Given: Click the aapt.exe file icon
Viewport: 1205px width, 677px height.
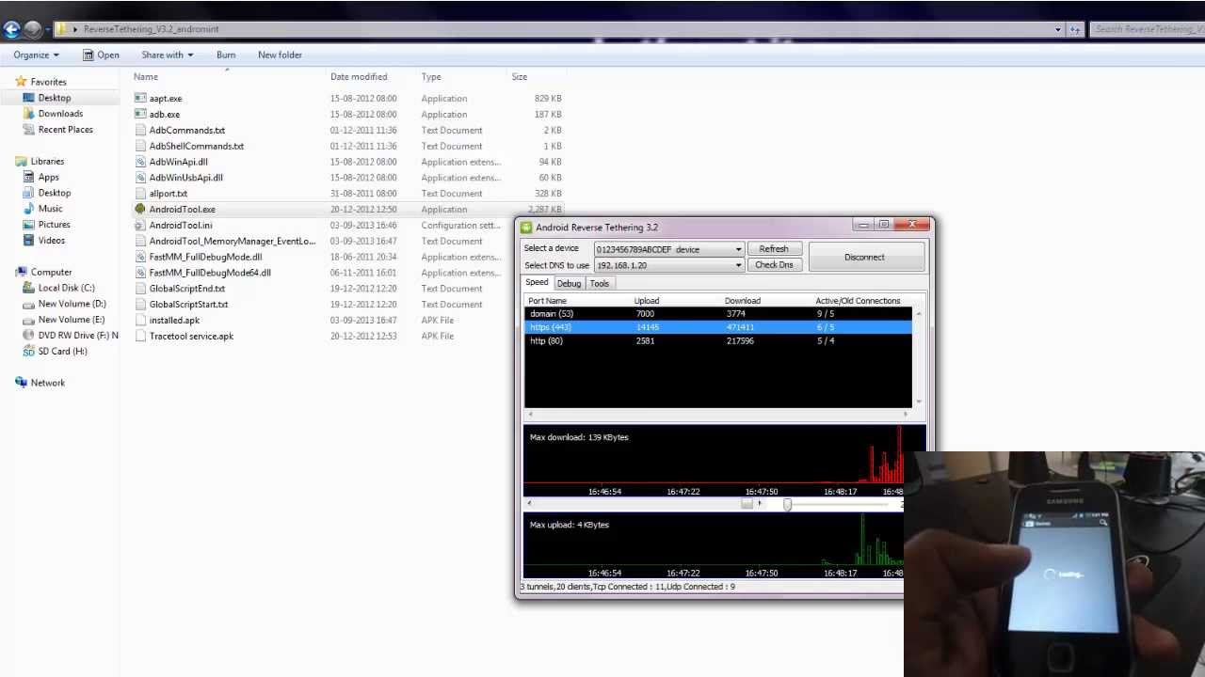Looking at the screenshot, I should coord(140,99).
